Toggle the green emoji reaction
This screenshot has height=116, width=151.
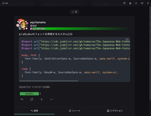click(30, 94)
